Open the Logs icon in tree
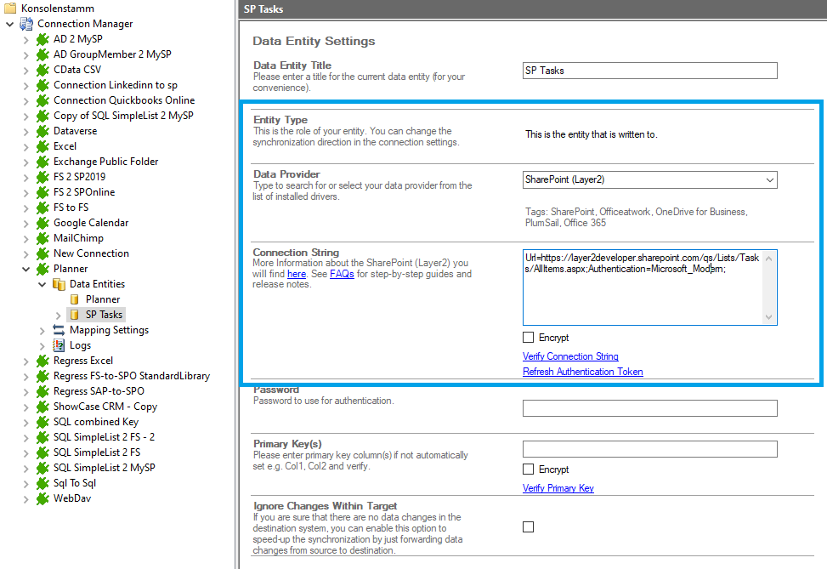Image resolution: width=827 pixels, height=569 pixels. (59, 345)
